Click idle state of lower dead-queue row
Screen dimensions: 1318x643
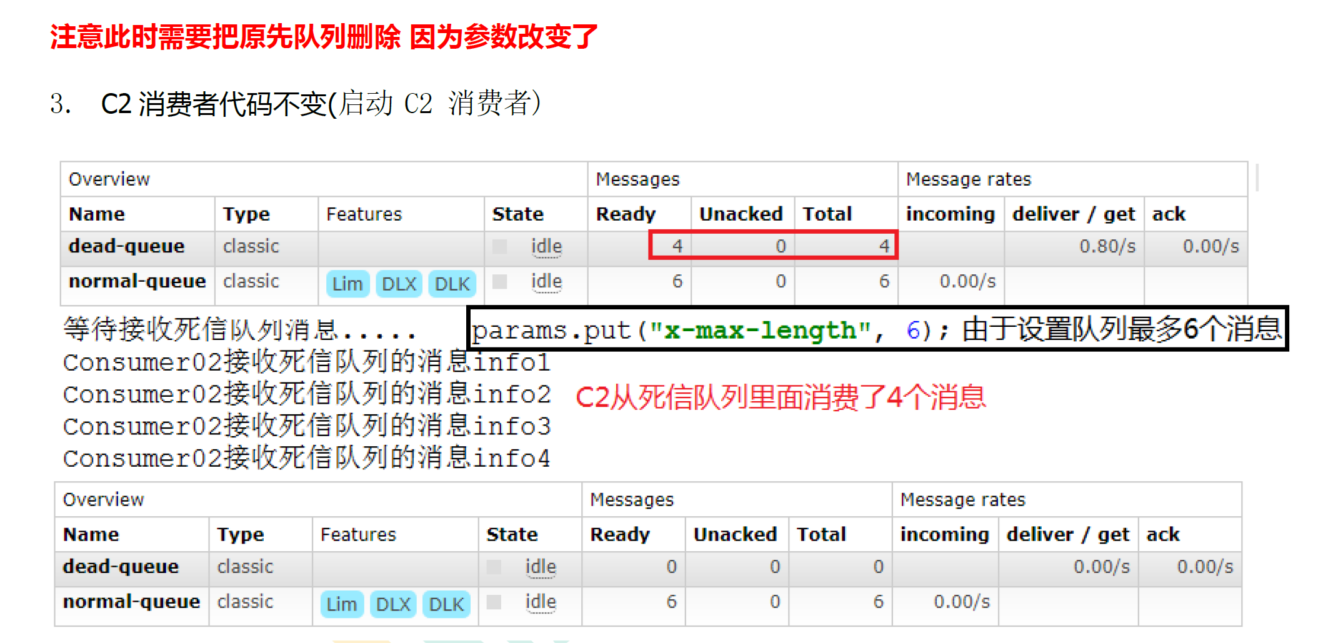(541, 567)
